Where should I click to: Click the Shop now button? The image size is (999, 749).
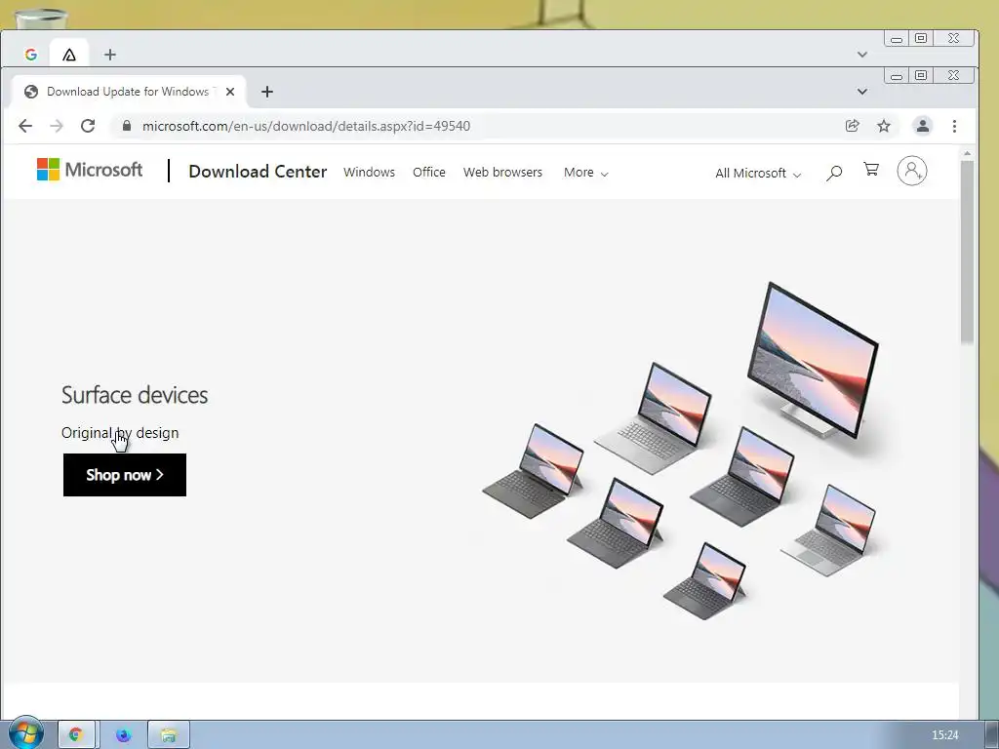(x=124, y=475)
